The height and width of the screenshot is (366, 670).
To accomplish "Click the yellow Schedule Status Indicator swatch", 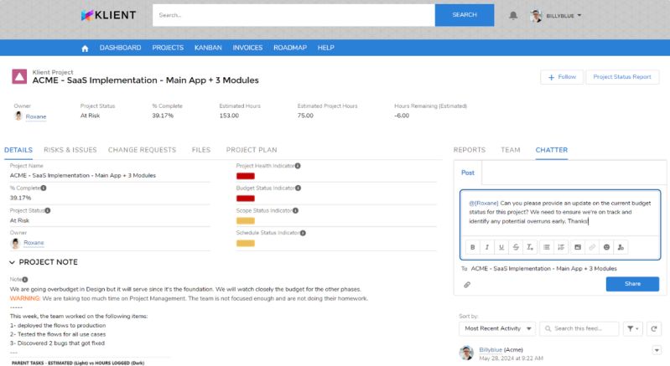I will pos(245,243).
